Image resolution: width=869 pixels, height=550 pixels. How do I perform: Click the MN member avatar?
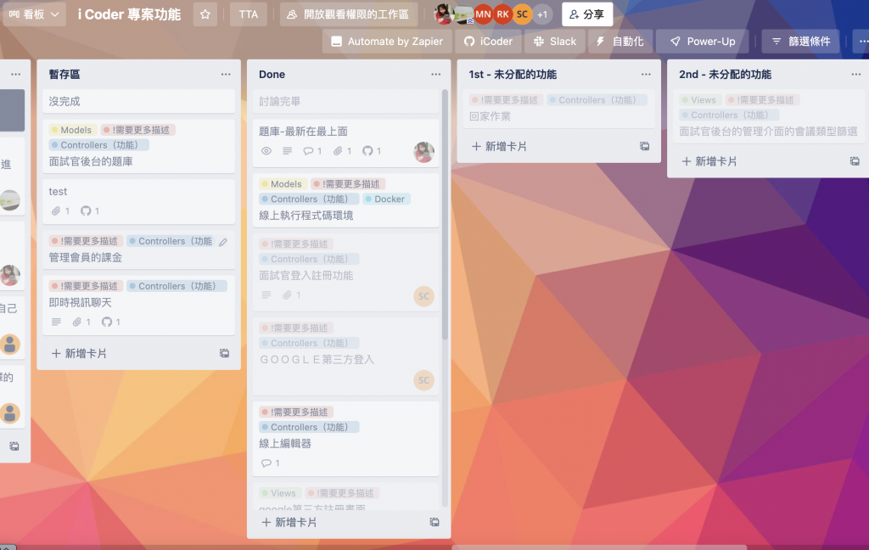pos(483,14)
